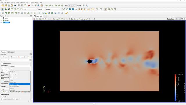186x105 pixels.
Task: Open the Help menu
Action: point(41,3)
